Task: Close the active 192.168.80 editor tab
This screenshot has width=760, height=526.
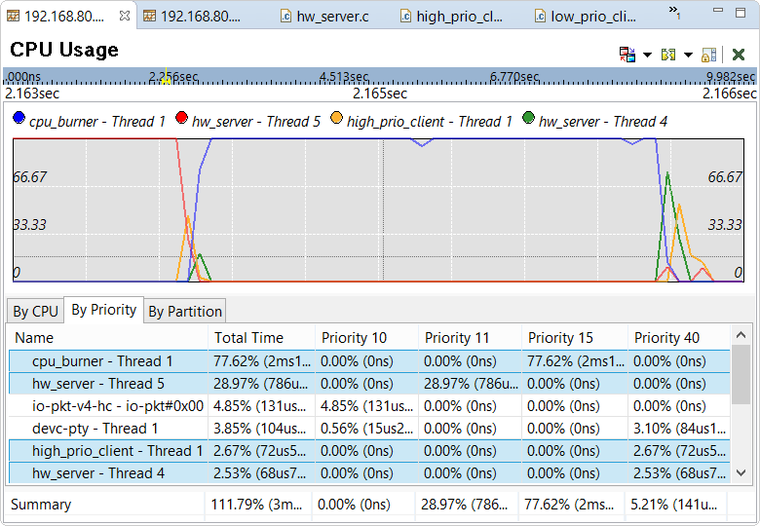Action: [124, 16]
